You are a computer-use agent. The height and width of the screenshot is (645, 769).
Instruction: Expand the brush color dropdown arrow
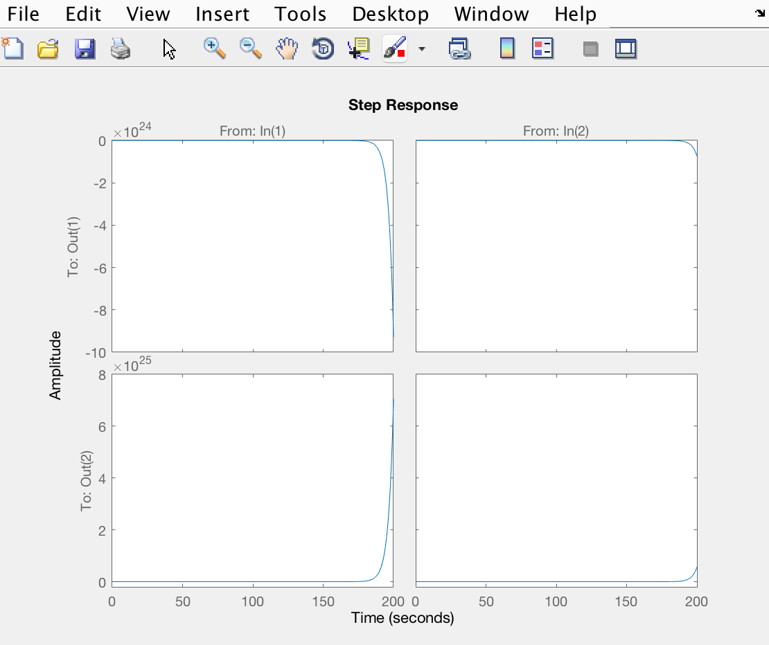pos(421,49)
